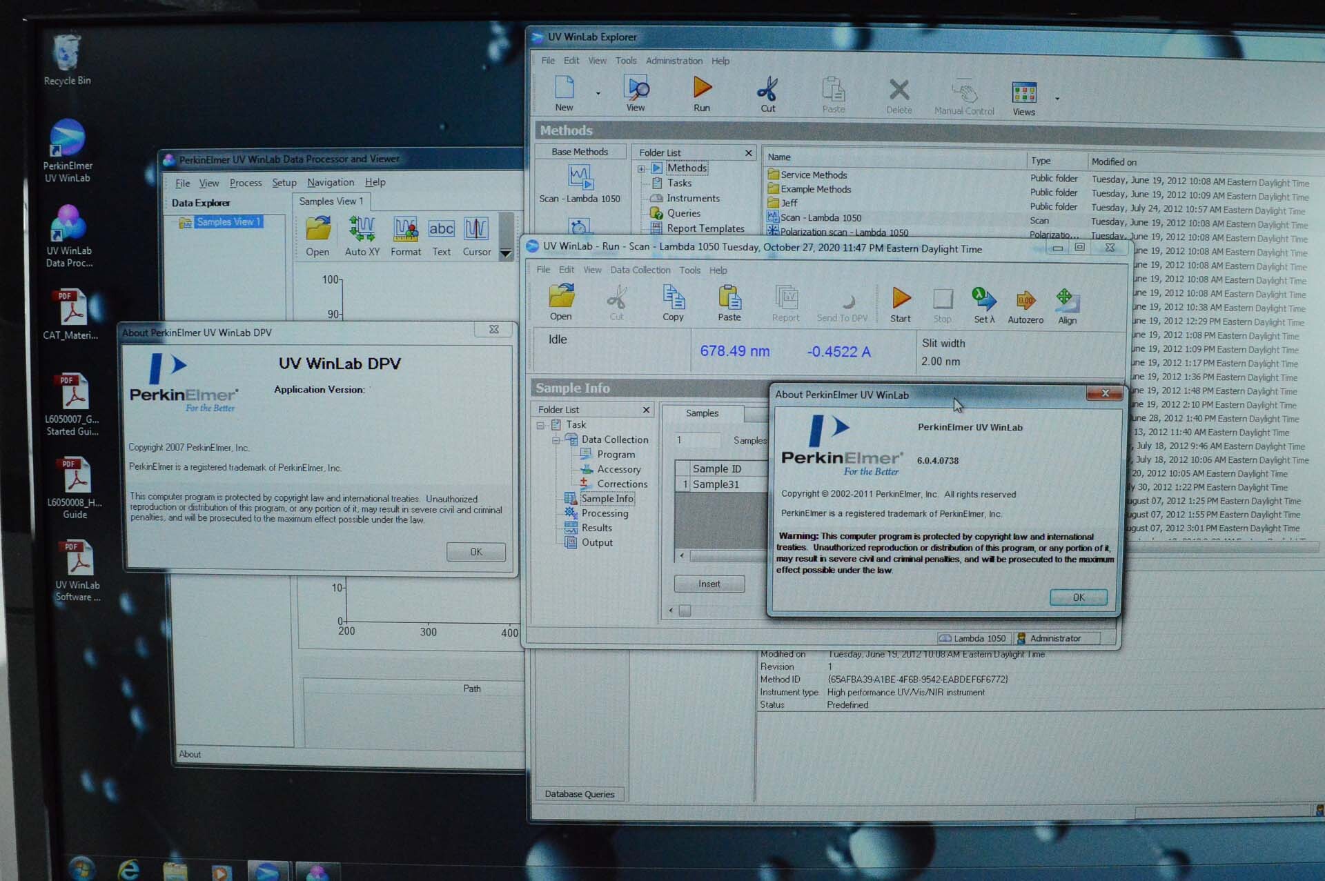Click the Start scan icon in the Run window
This screenshot has height=881, width=1325.
pos(901,298)
